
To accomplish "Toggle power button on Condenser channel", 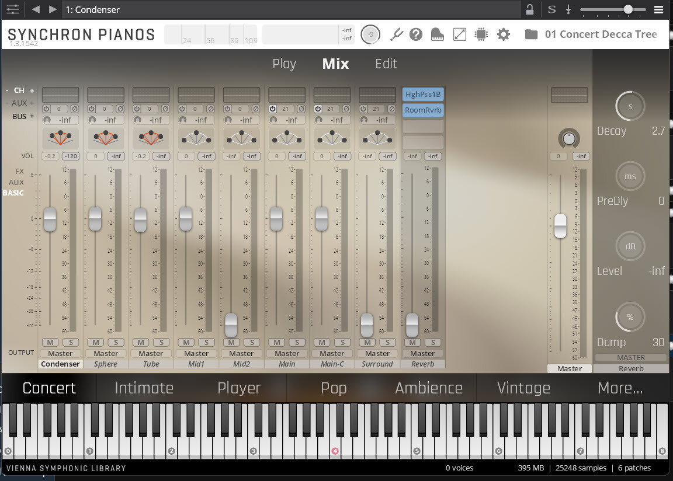I will click(x=46, y=109).
